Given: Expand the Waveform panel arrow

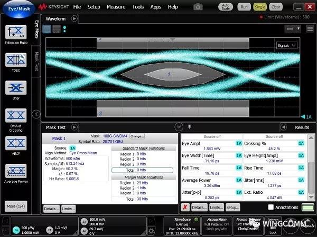Looking at the screenshot, I should (x=74, y=18).
